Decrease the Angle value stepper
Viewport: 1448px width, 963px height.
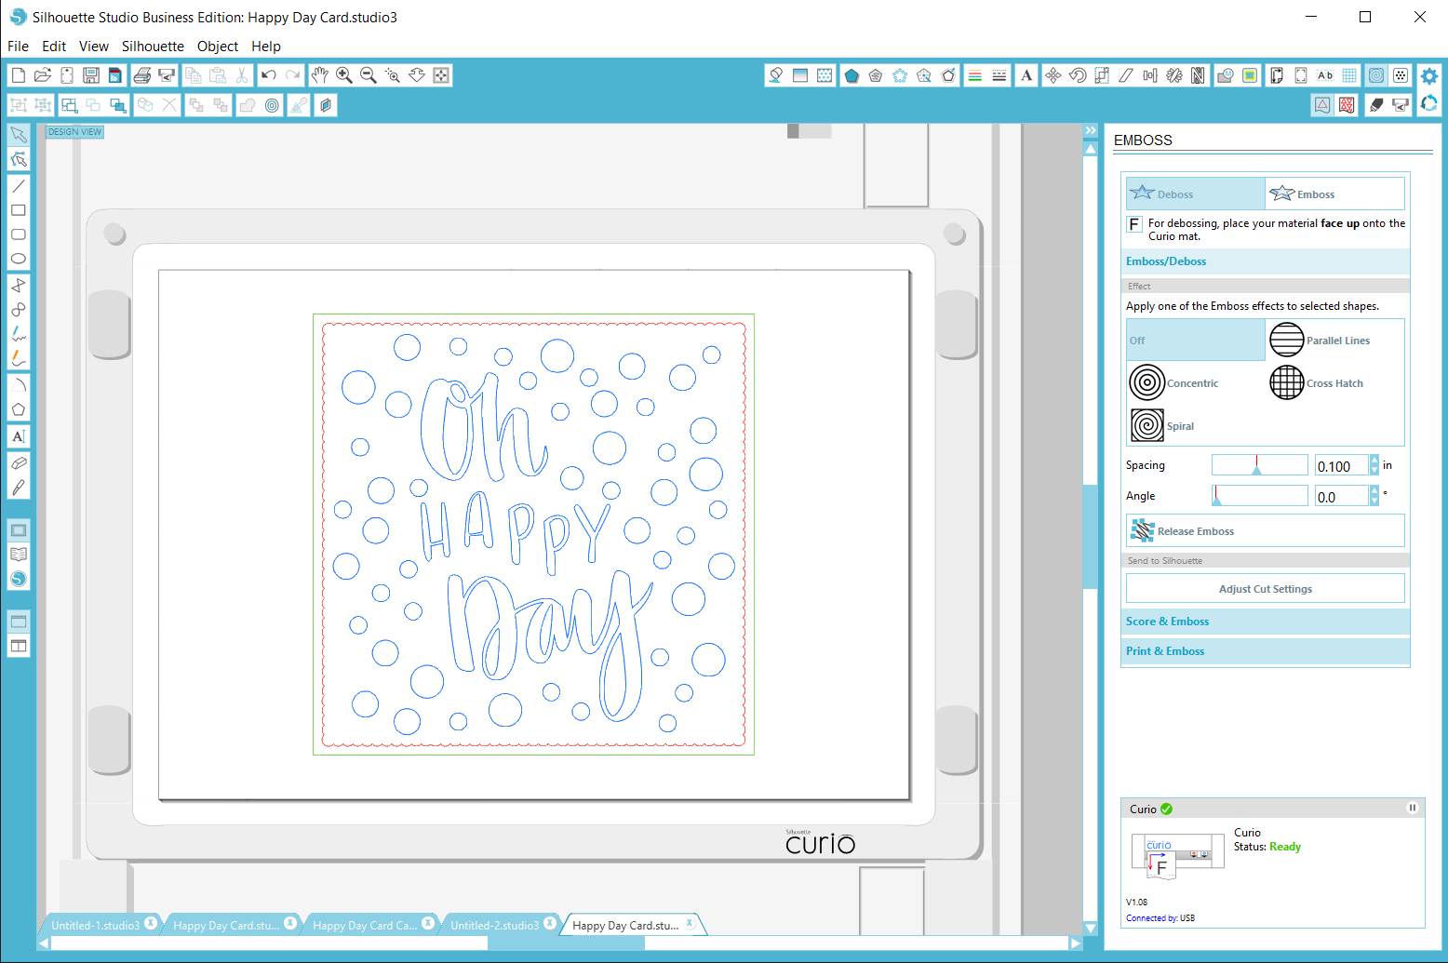(1374, 502)
